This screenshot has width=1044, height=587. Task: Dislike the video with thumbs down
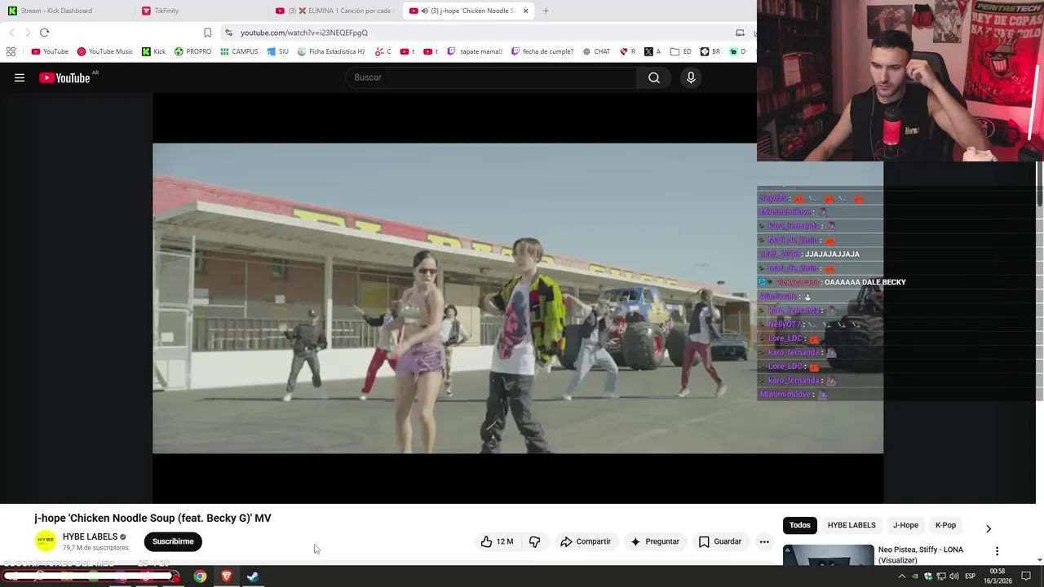(x=535, y=541)
